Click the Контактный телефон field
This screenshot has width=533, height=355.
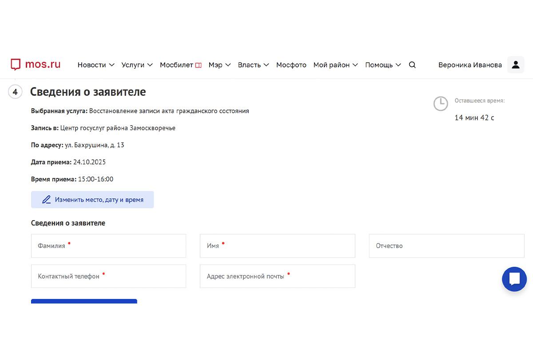pyautogui.click(x=108, y=276)
